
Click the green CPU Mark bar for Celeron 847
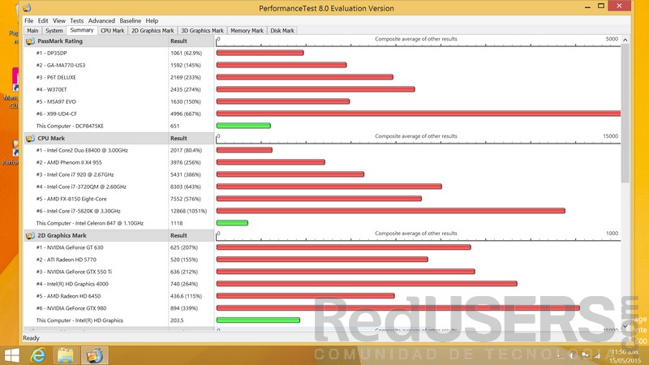[232, 223]
